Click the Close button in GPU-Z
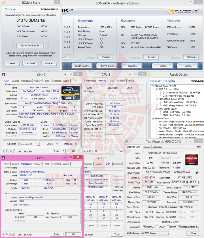Viewport: 204px width, 238px height. tap(194, 233)
